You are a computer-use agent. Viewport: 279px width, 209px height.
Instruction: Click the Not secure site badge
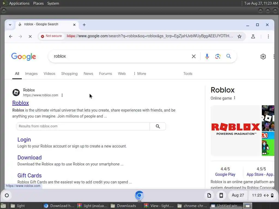(51, 36)
